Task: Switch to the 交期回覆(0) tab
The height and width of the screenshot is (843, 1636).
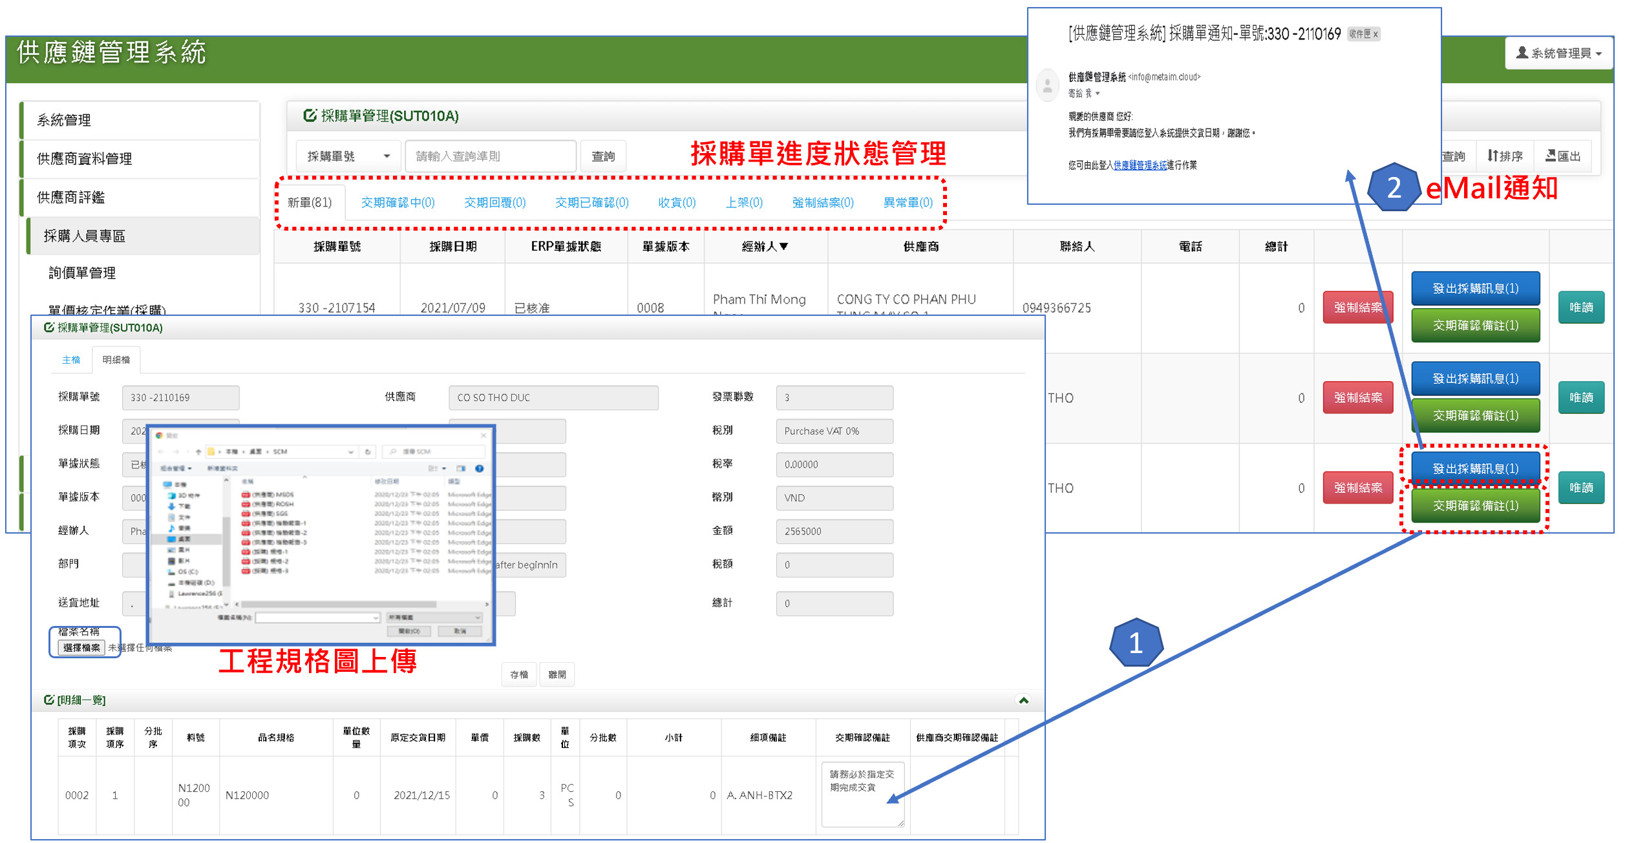Action: (x=494, y=203)
